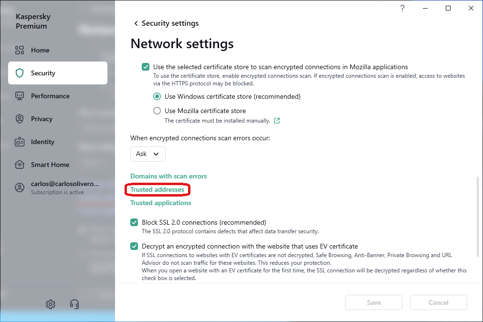Click the help question mark icon
The width and height of the screenshot is (483, 322).
[402, 8]
